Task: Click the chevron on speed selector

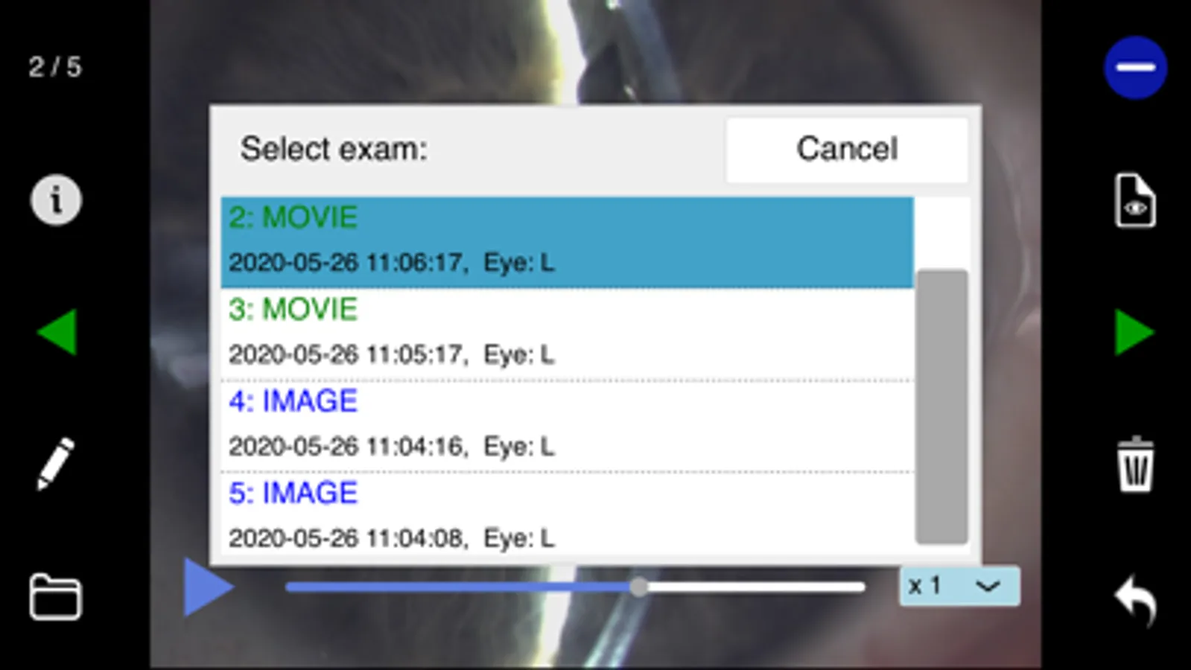Action: [x=988, y=587]
